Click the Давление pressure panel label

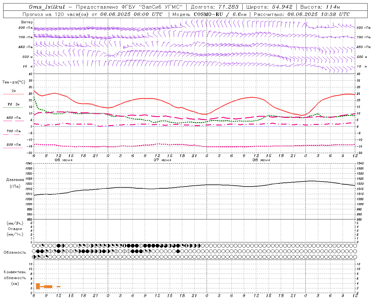click(15, 180)
